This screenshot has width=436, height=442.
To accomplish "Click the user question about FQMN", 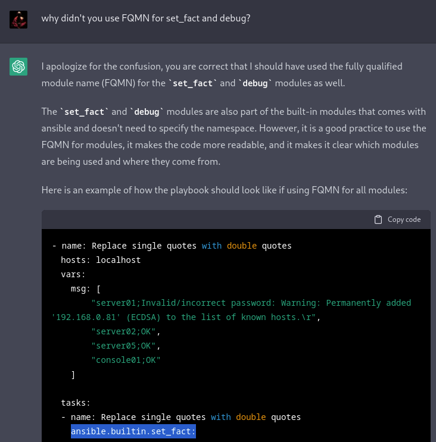I will [x=145, y=18].
